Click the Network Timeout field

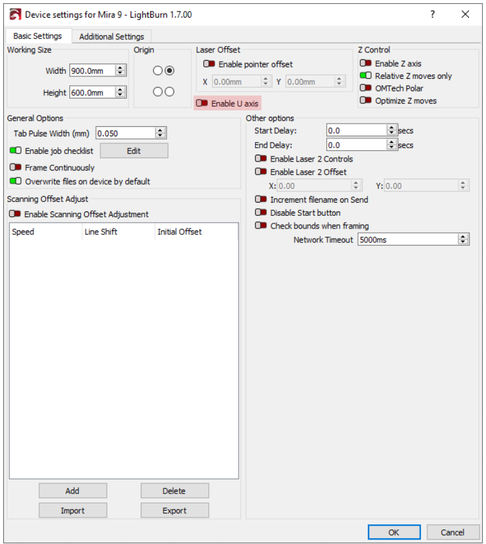point(408,239)
